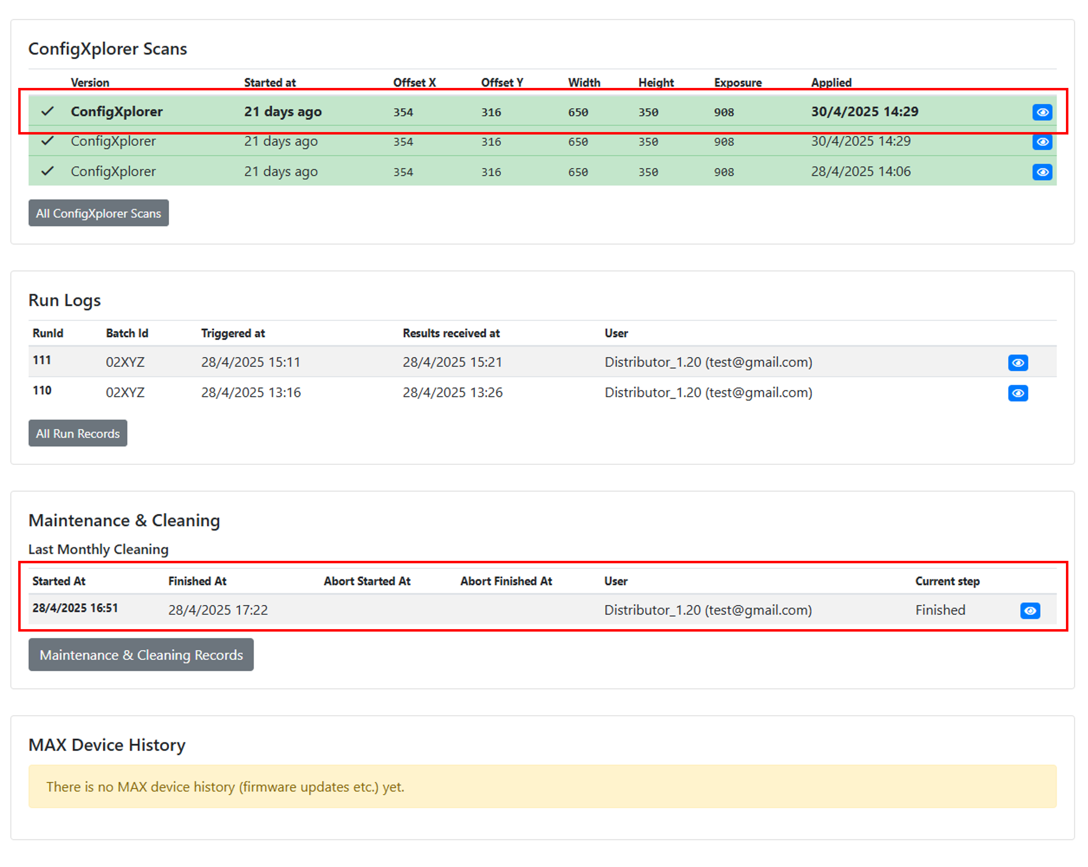Select RunId 110 cell
Screen dimensions: 1088x867
click(x=42, y=391)
